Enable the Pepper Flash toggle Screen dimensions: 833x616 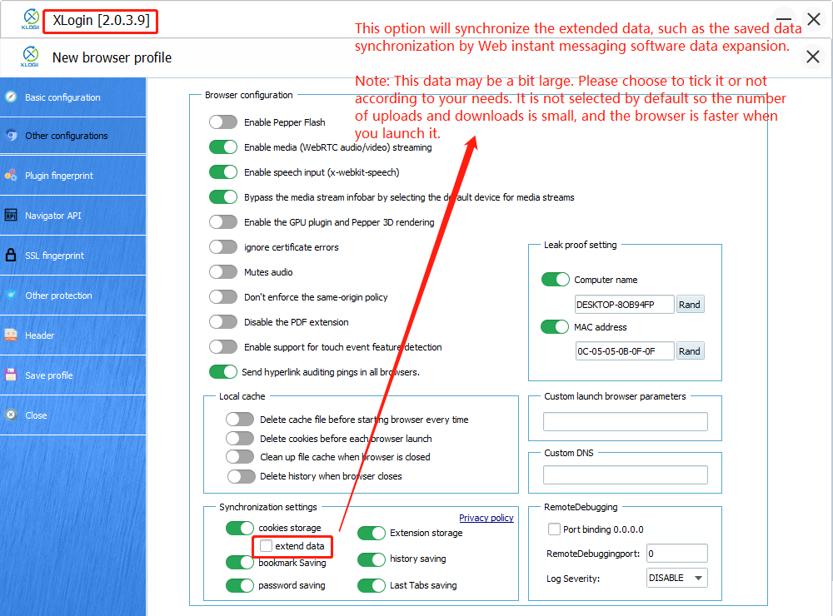point(223,122)
